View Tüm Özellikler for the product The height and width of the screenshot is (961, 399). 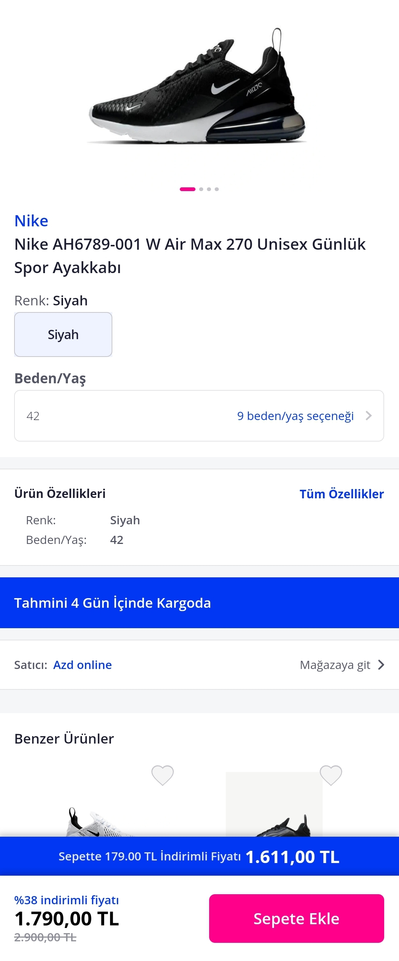[x=342, y=494]
